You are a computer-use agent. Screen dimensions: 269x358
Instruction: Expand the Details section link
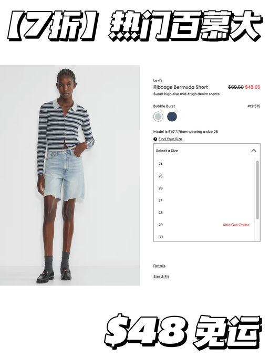coord(159,266)
